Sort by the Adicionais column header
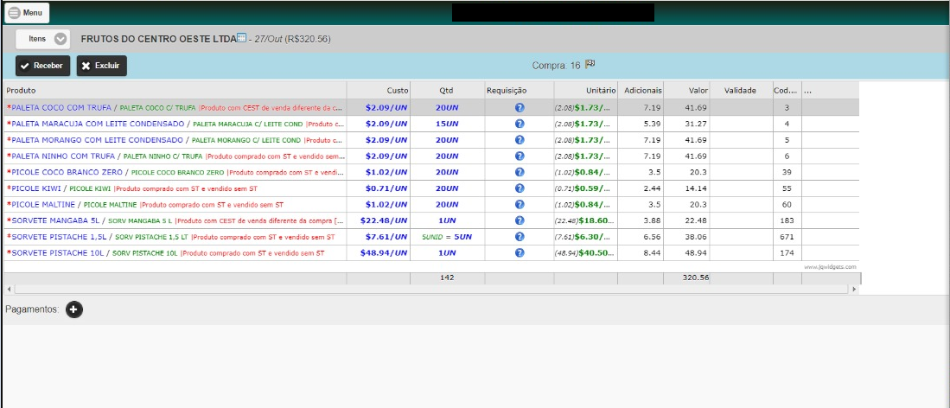 [x=641, y=90]
